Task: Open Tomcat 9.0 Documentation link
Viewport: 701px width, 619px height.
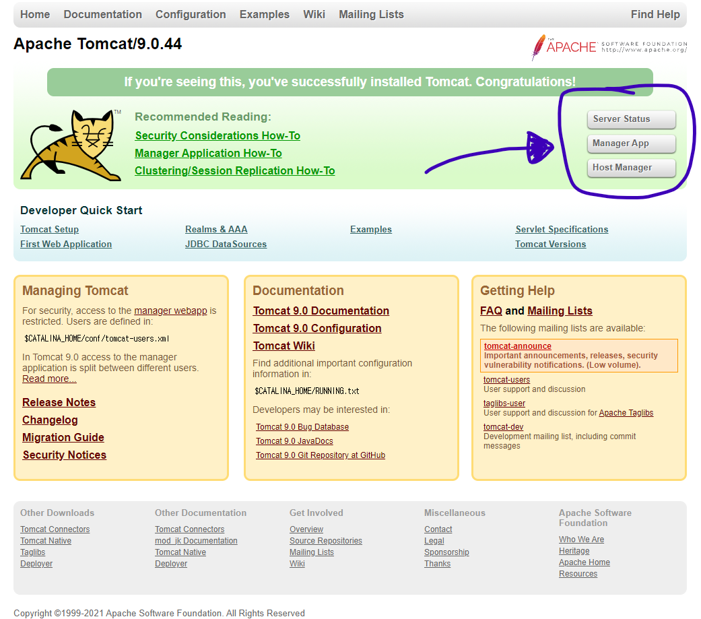Action: point(321,311)
